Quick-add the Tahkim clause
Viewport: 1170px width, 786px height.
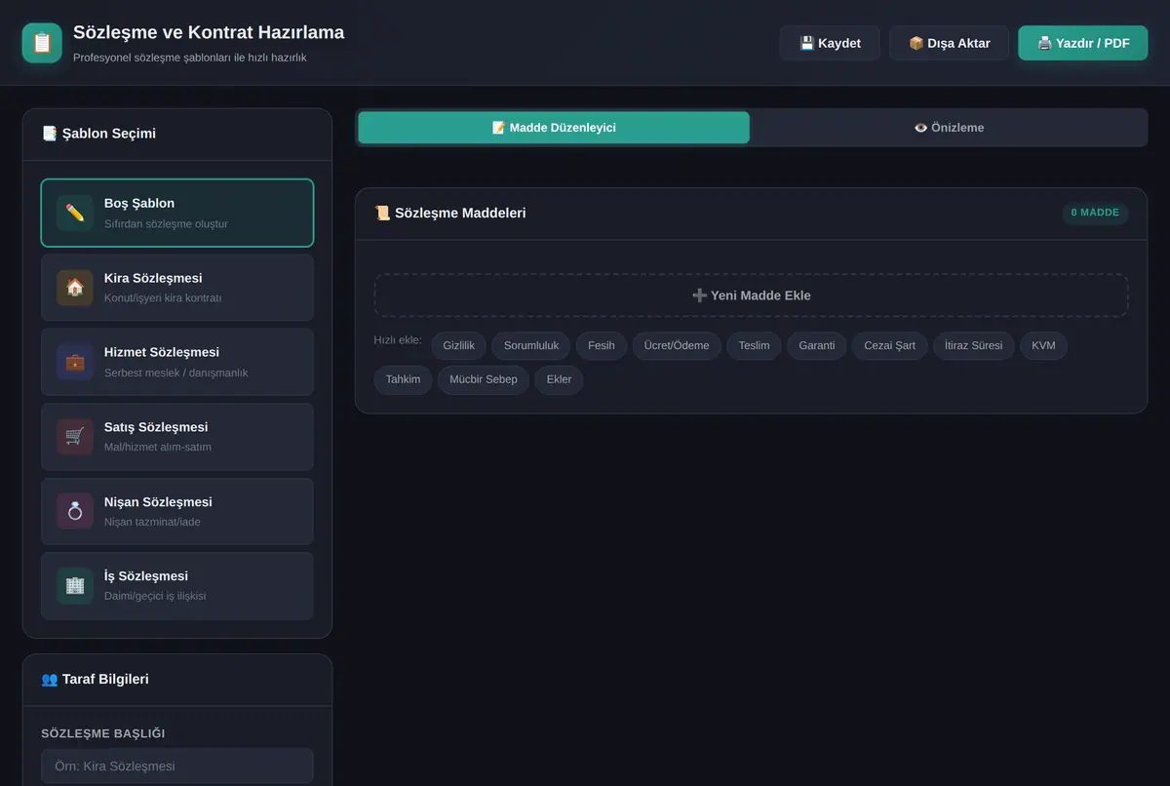[x=403, y=379]
